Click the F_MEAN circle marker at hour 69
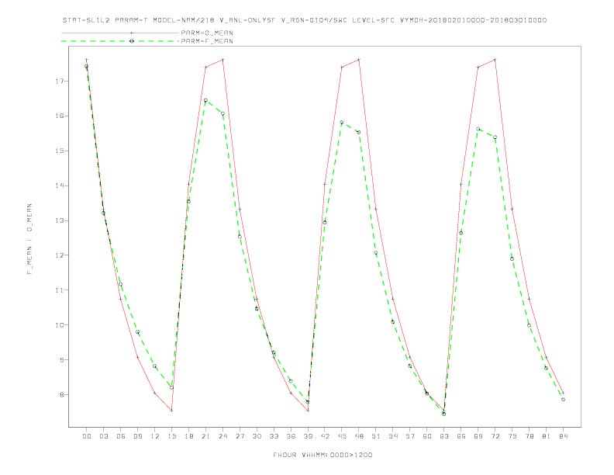This screenshot has height=475, width=614. tap(478, 129)
